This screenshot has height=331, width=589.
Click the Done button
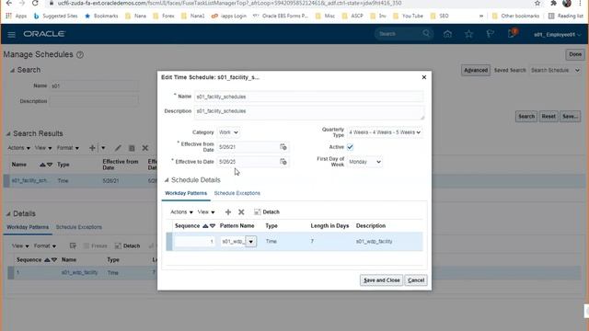pyautogui.click(x=574, y=54)
